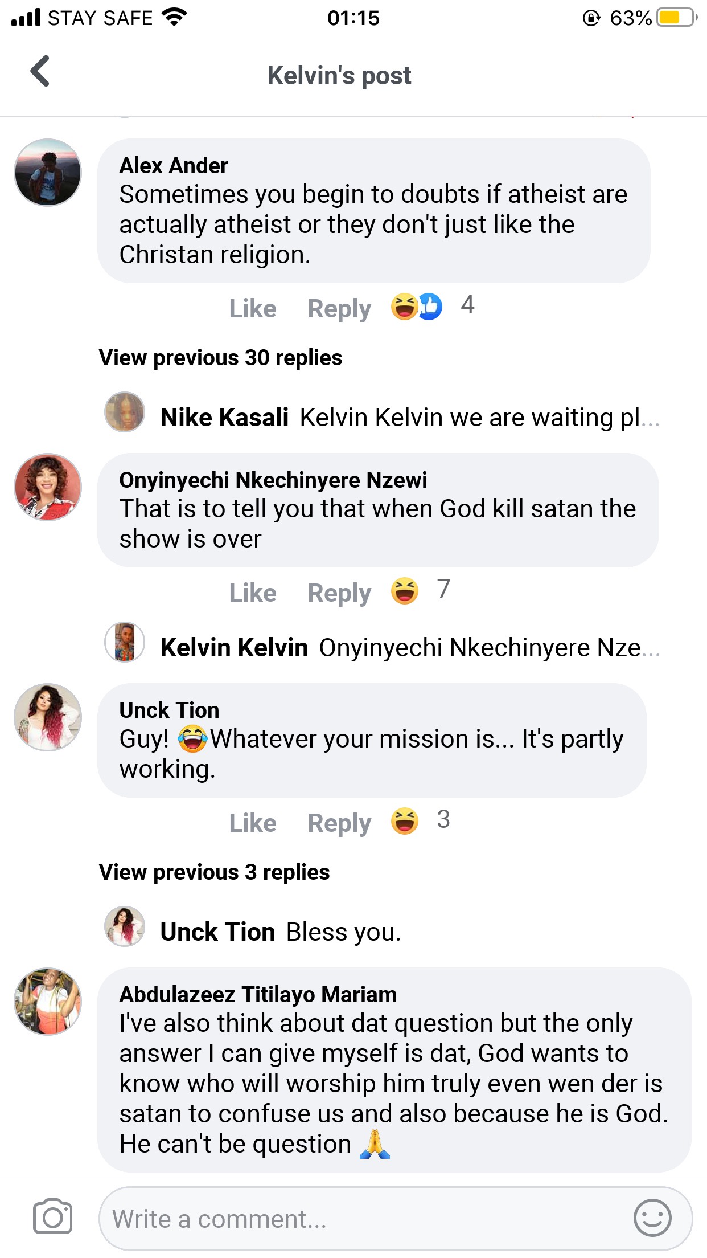The height and width of the screenshot is (1258, 707).
Task: Reply to Alex Ander's comment
Action: pyautogui.click(x=339, y=308)
